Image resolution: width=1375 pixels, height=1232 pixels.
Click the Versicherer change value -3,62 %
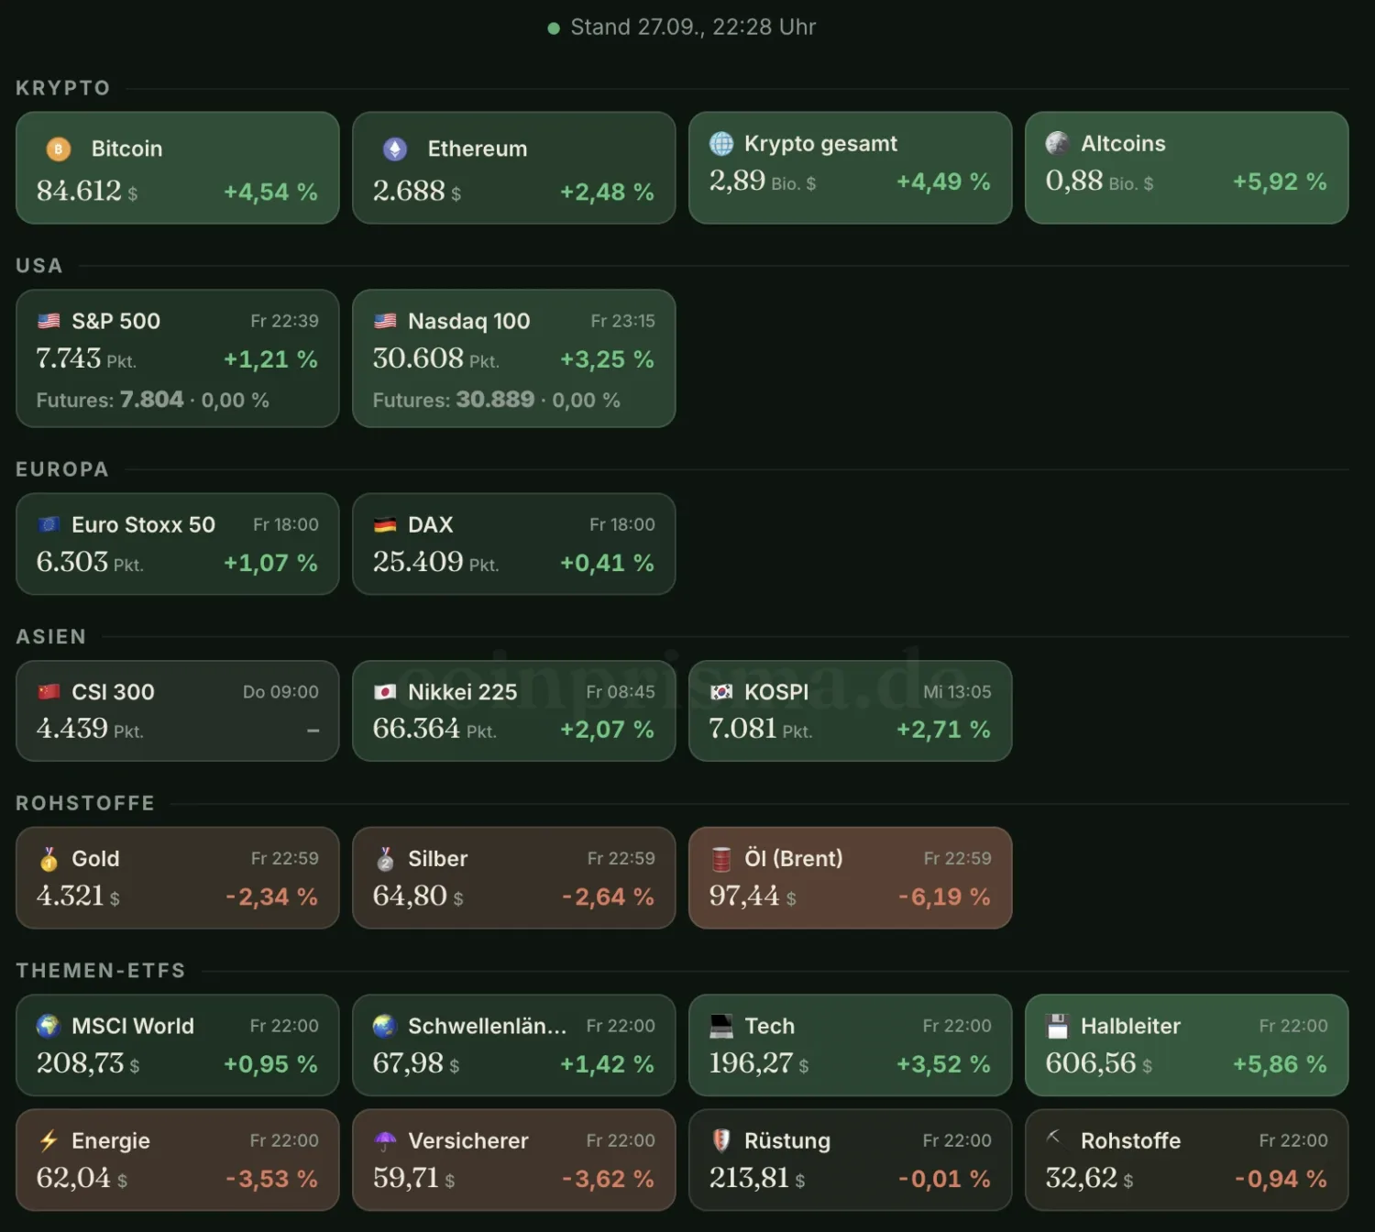pos(608,1179)
